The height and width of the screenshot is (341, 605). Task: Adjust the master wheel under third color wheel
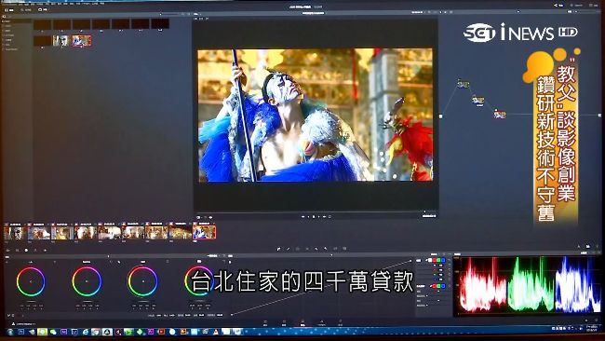142,301
